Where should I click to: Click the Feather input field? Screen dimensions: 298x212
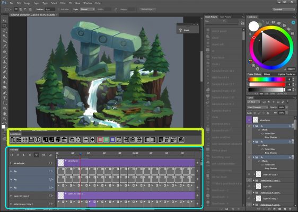point(50,10)
